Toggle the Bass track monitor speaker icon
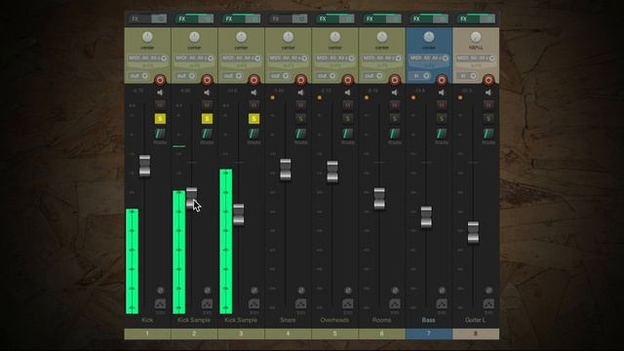This screenshot has height=351, width=624. pyautogui.click(x=442, y=93)
